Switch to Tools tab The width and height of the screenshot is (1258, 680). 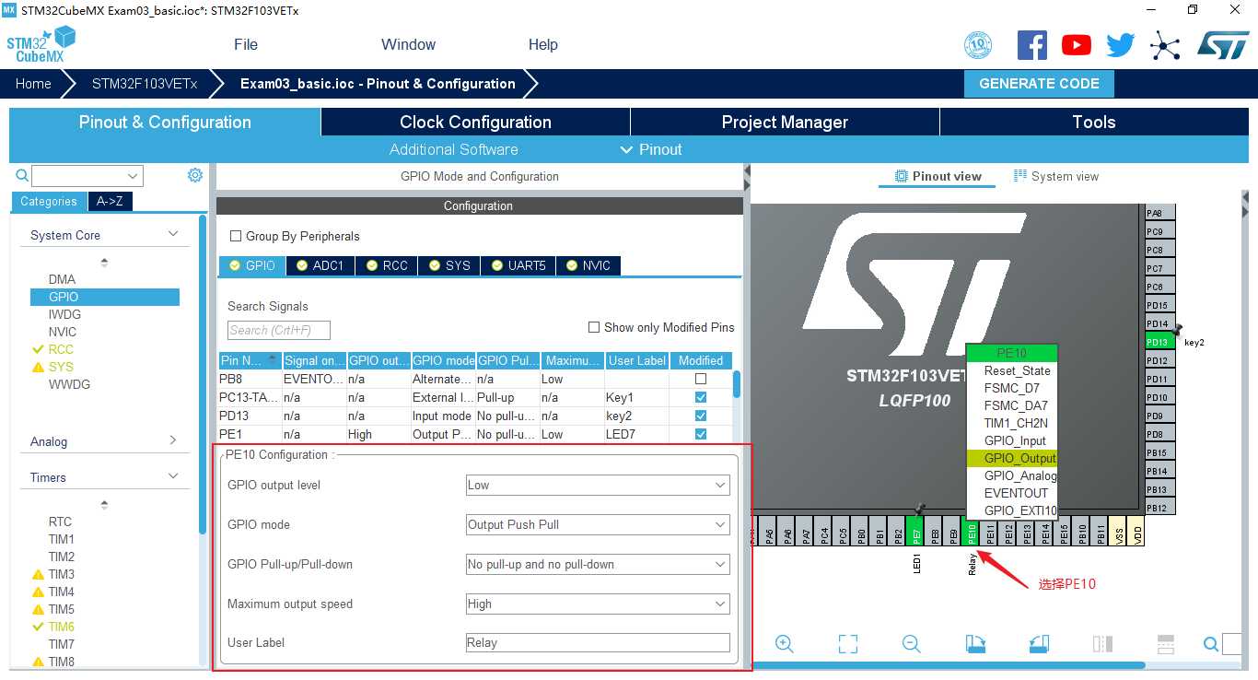(1094, 122)
